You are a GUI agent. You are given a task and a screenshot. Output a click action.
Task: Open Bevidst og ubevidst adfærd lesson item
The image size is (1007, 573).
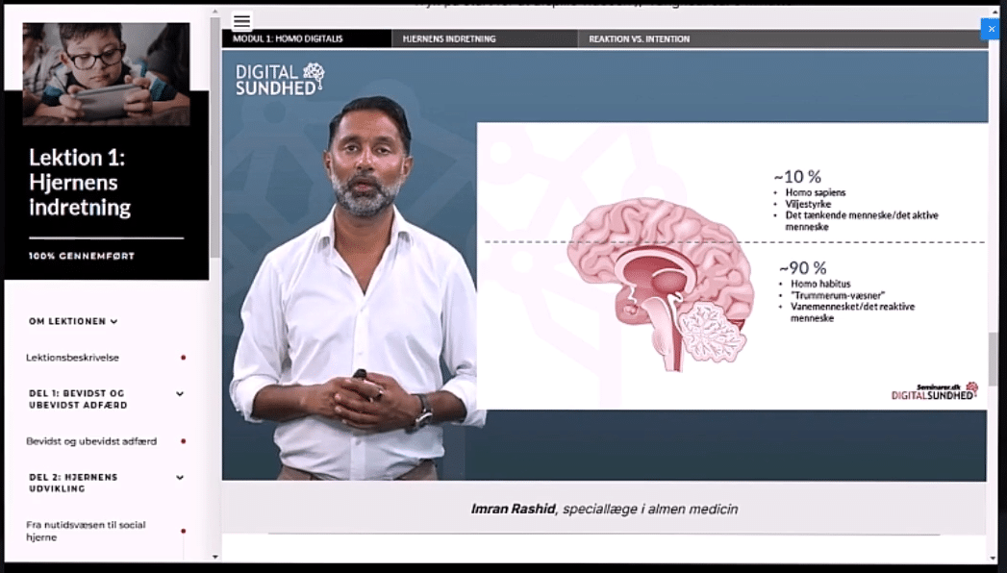coord(91,441)
